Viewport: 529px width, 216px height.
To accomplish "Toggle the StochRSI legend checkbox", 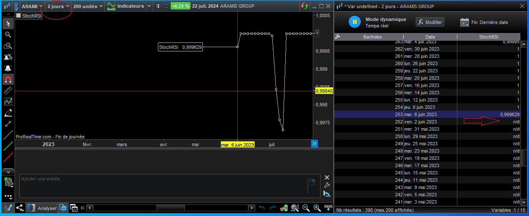I will (18, 16).
